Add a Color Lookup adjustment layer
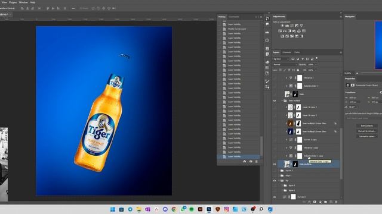382x214 pixels. [x=304, y=31]
